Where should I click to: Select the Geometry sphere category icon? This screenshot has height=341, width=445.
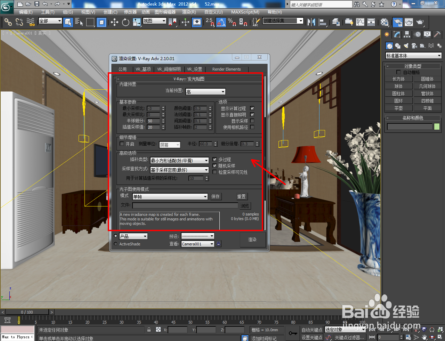(x=389, y=46)
